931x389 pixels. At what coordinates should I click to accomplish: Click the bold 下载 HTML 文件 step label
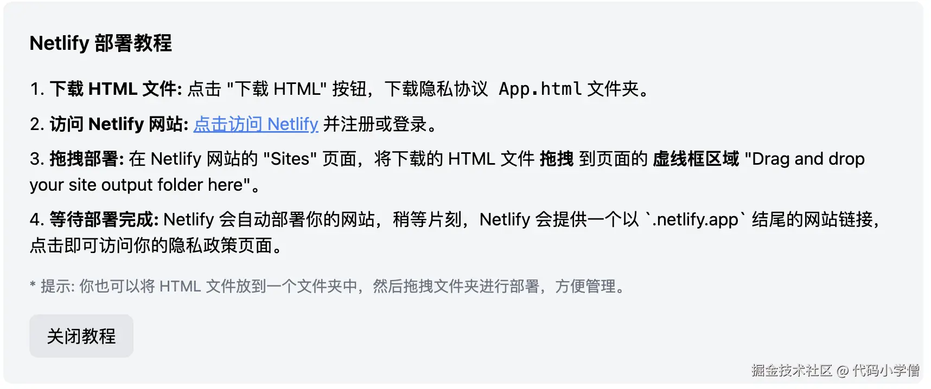tap(116, 89)
